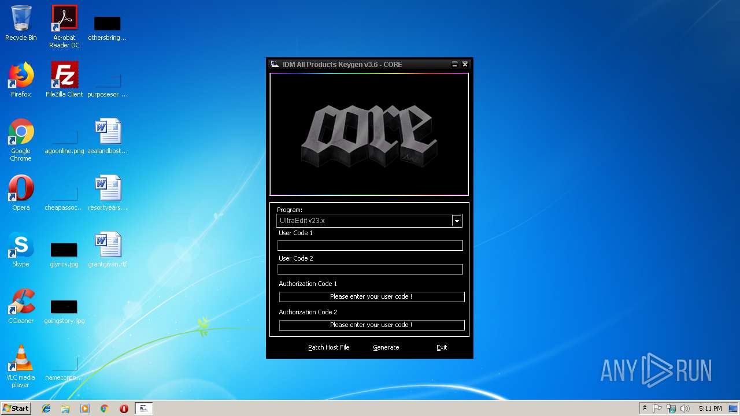740x416 pixels.
Task: Click Opera icon in taskbar
Action: (124, 408)
